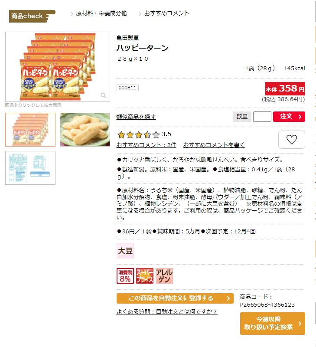Click the red 注文 order button

(x=289, y=117)
